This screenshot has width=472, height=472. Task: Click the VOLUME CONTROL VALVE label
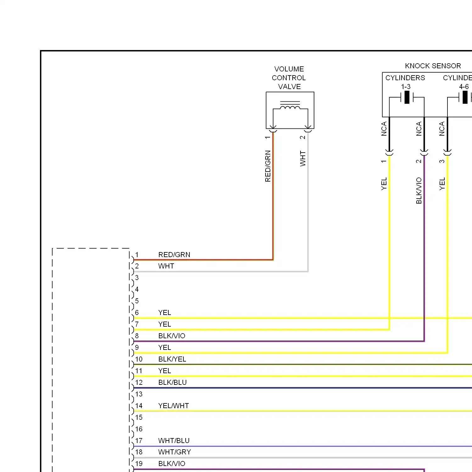[289, 78]
